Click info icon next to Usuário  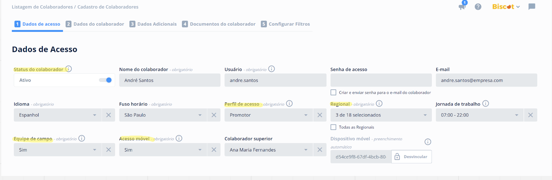click(x=272, y=69)
